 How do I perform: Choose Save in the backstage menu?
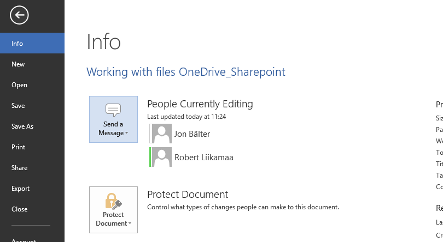tap(32, 106)
